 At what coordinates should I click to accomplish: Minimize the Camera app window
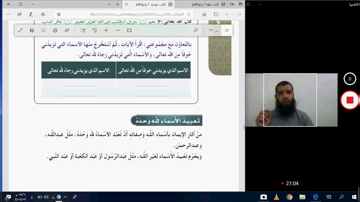click(x=260, y=4)
